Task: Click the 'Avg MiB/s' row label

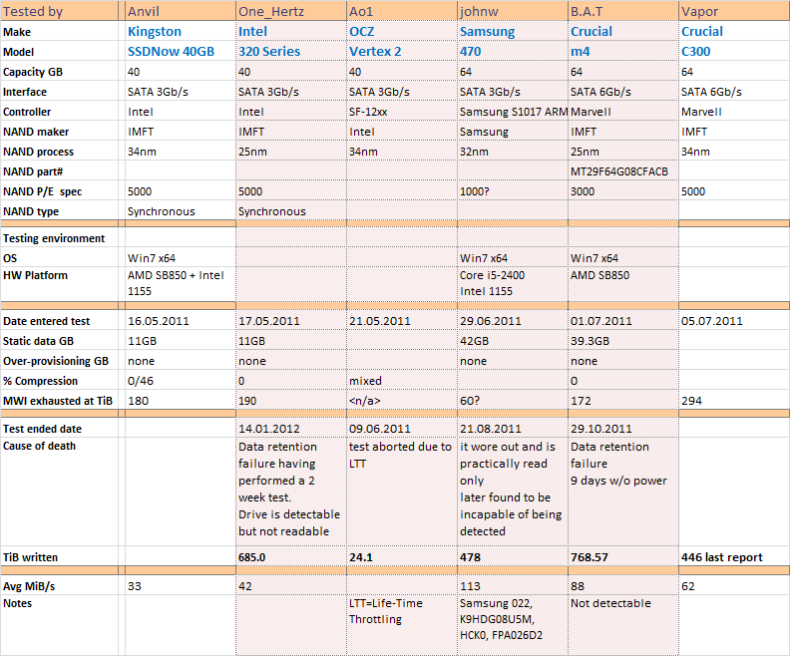Action: 29,586
